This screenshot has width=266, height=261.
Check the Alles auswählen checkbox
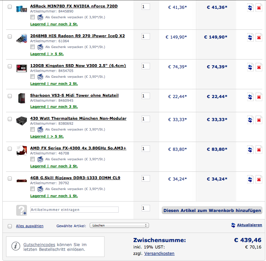point(10,226)
